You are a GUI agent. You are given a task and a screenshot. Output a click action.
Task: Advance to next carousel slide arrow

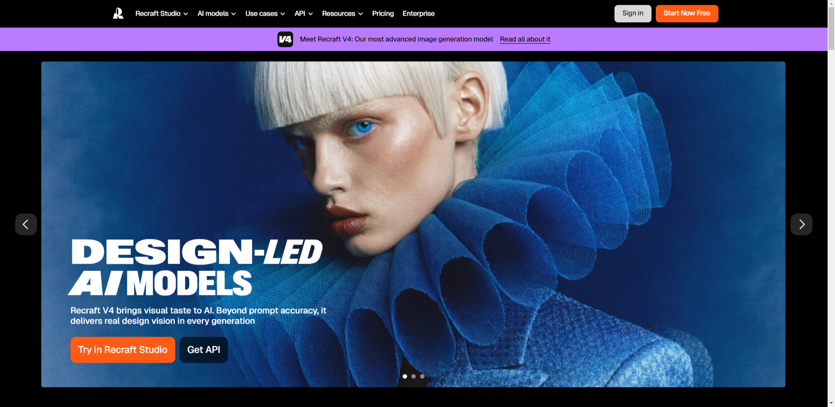click(x=801, y=224)
